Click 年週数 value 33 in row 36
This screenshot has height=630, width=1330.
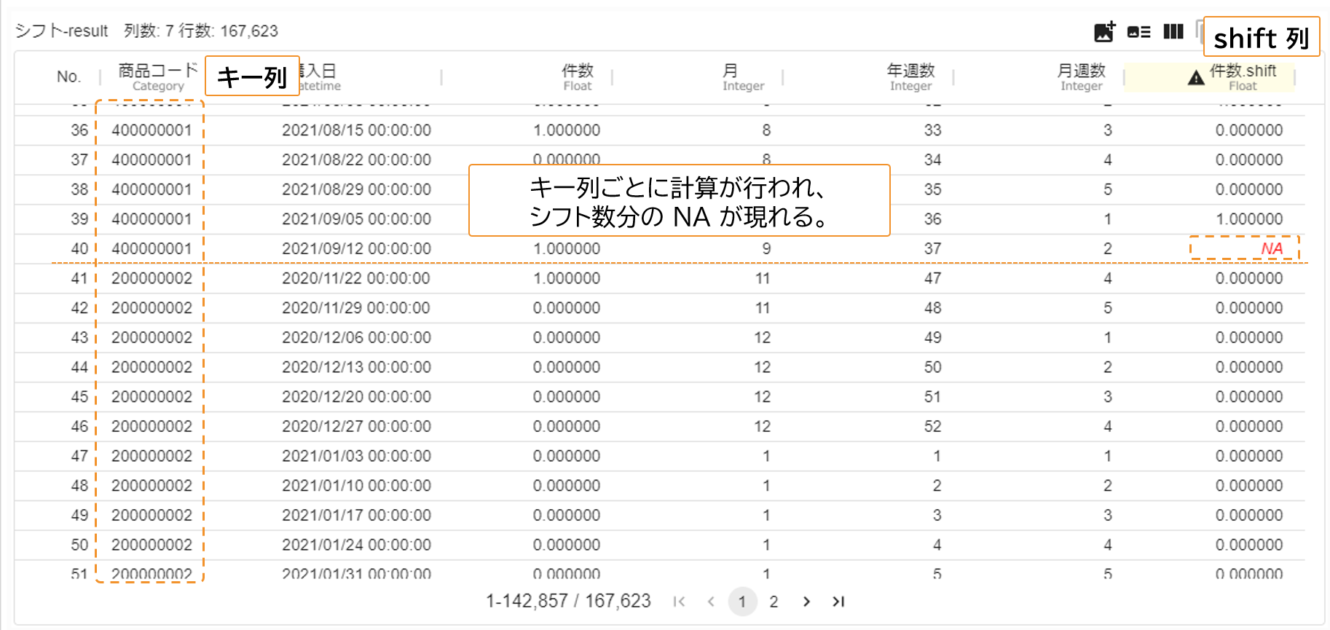(932, 130)
